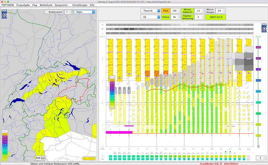Click the 300 km marker on the distance scale
Image resolution: width=268 pixels, height=165 pixels.
258,113
